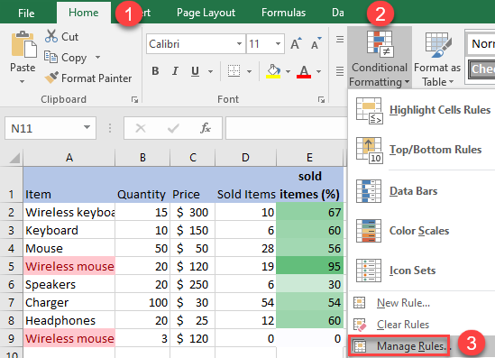The width and height of the screenshot is (495, 358).
Task: Expand the Font Color palette arrow
Action: point(318,71)
